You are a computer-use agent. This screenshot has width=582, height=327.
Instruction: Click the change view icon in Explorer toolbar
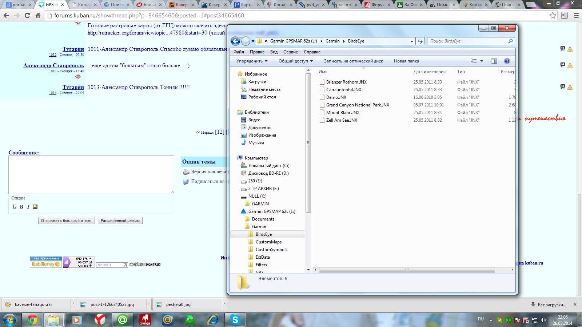[474, 61]
